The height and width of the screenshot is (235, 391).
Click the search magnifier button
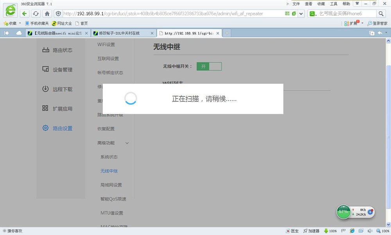[381, 13]
